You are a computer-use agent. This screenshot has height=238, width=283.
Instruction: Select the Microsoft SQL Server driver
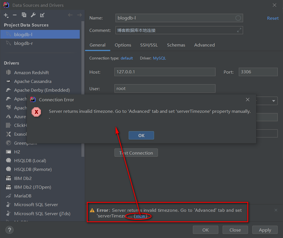36,204
